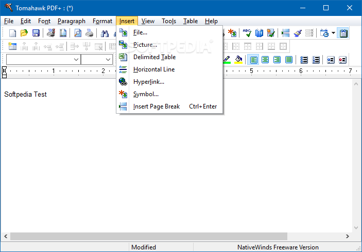Click the top border table icon
The height and width of the screenshot is (252, 362).
(x=248, y=46)
